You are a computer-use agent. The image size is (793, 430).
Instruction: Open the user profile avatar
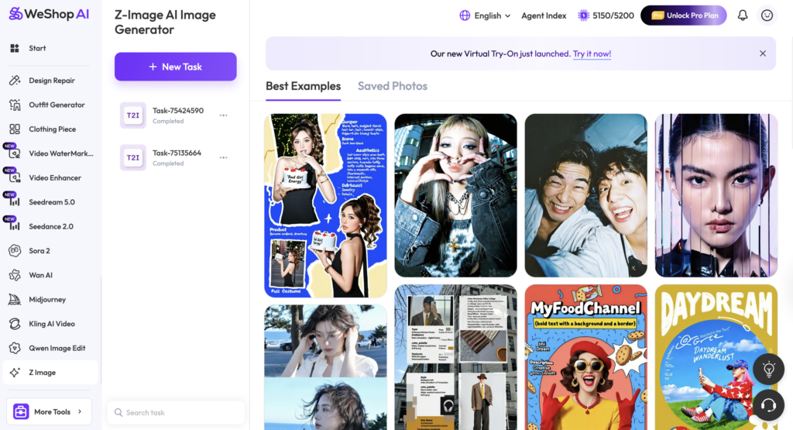tap(767, 15)
